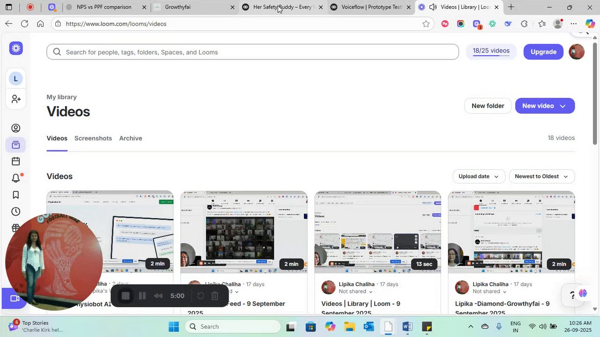Open the Upload date dropdown
This screenshot has width=600, height=337.
tap(479, 176)
